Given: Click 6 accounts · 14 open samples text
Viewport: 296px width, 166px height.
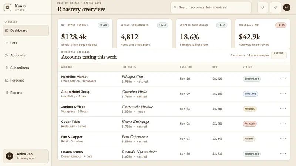Looking at the screenshot, I should [x=249, y=55].
